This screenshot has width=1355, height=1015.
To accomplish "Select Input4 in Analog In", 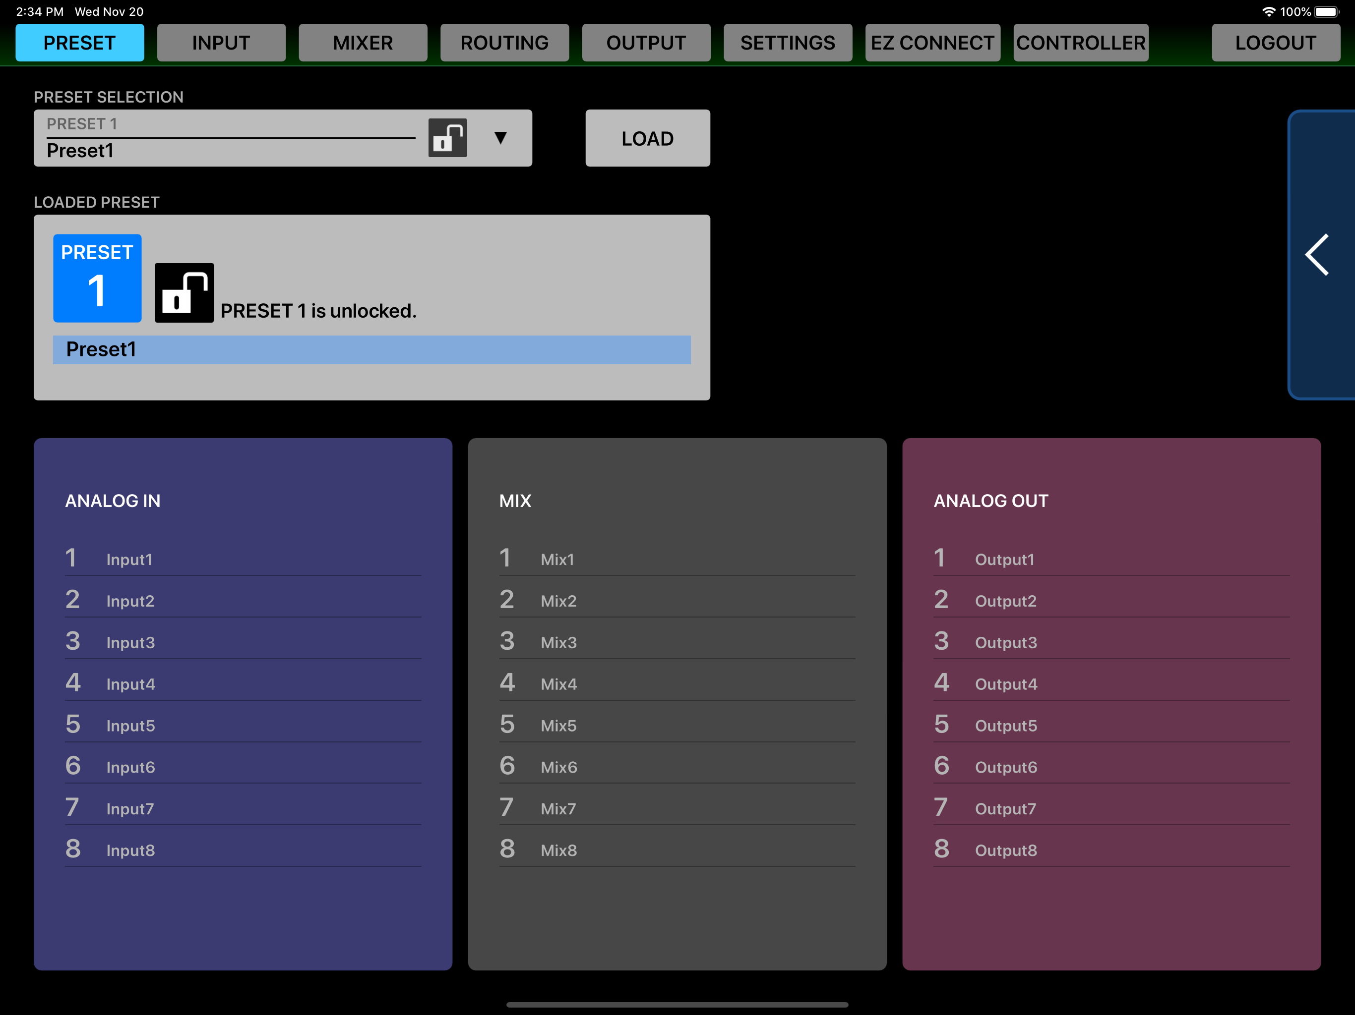I will [243, 683].
